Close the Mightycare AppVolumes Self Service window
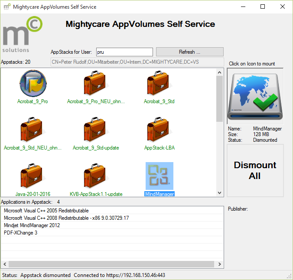 [x=282, y=7]
